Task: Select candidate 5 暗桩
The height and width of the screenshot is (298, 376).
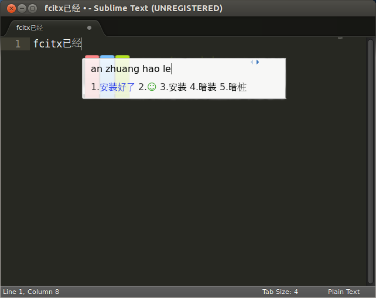Action: pyautogui.click(x=233, y=87)
